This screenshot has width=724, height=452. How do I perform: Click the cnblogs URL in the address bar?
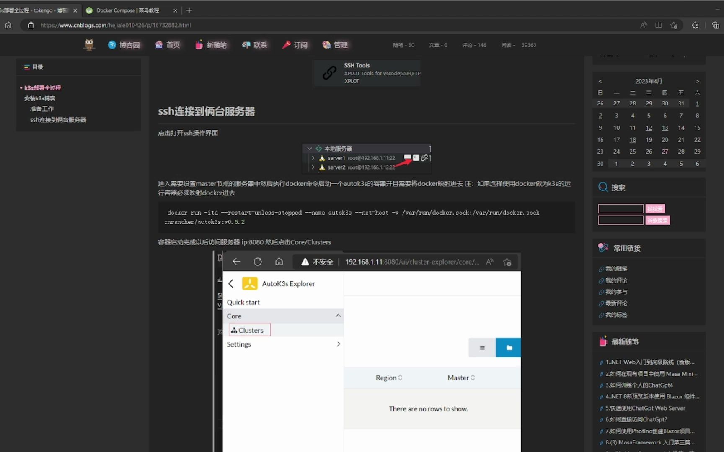pos(116,25)
